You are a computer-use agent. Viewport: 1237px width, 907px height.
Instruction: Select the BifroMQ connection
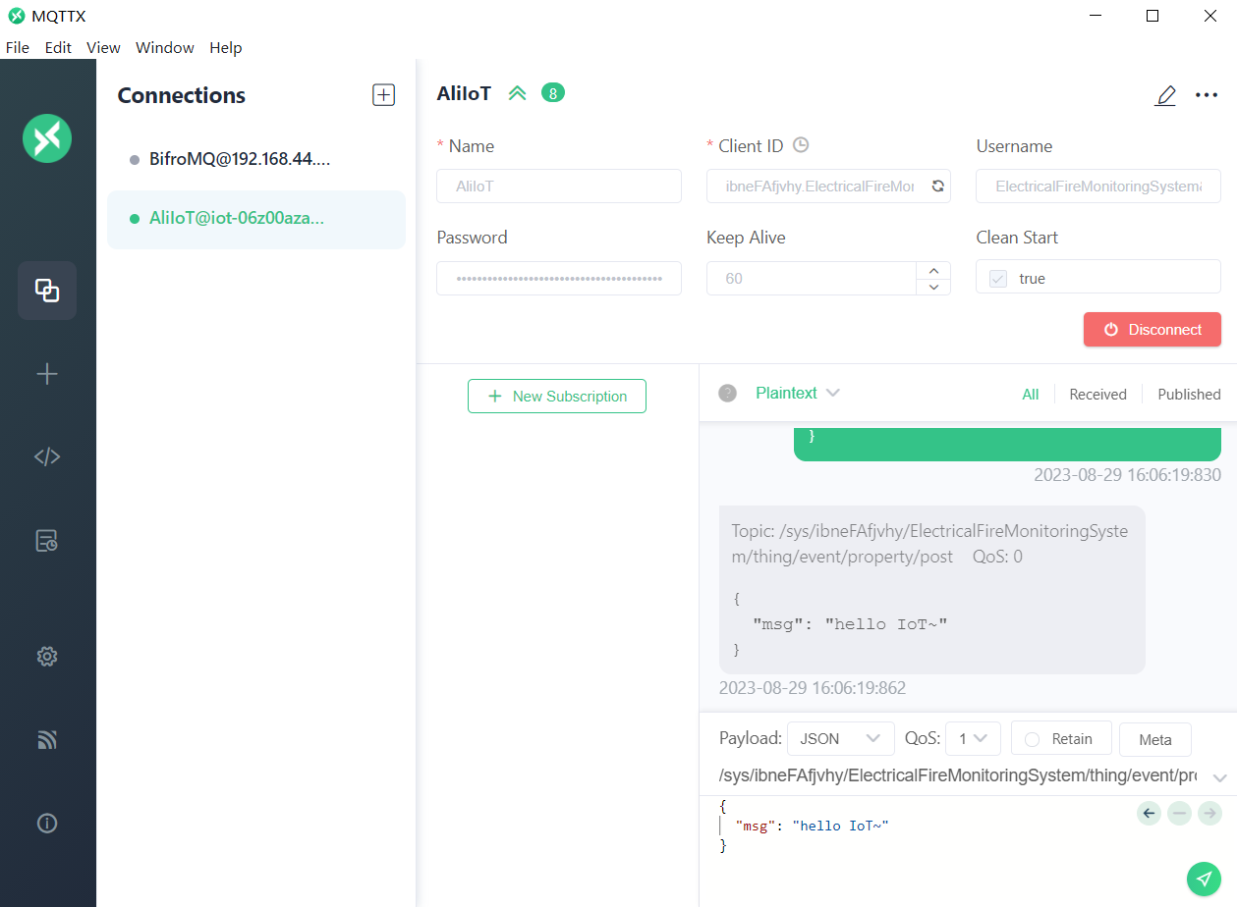pos(255,159)
